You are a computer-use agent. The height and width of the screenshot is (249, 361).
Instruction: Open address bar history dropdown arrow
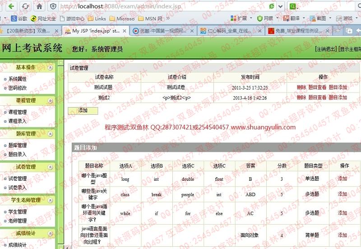[x=280, y=6]
